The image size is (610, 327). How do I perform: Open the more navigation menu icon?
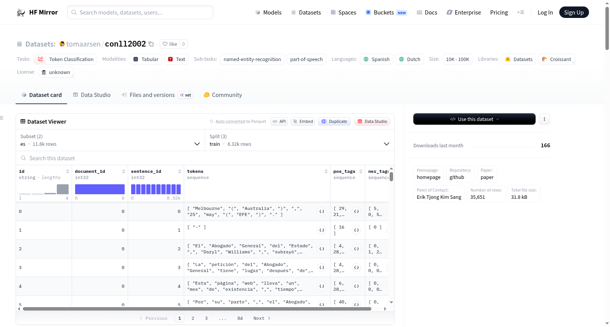(520, 13)
